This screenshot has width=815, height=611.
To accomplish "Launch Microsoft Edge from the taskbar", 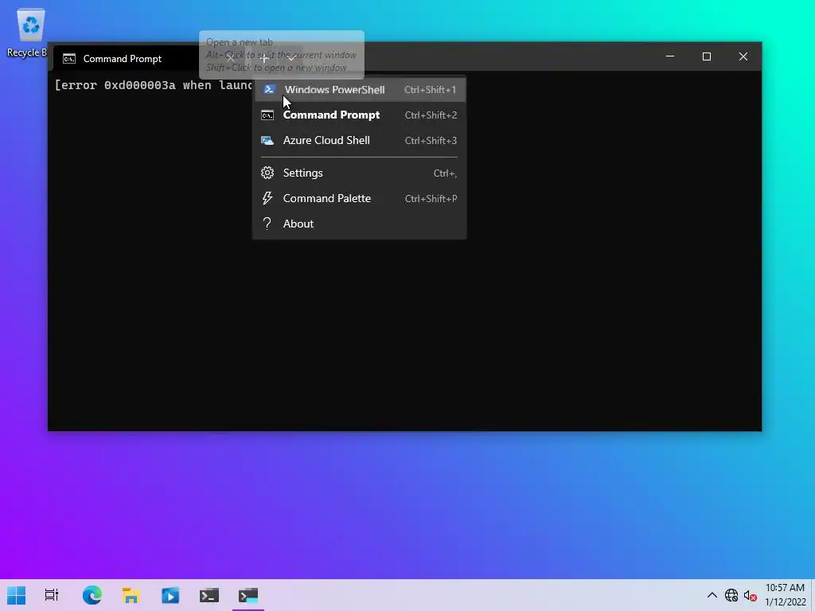I will (92, 595).
